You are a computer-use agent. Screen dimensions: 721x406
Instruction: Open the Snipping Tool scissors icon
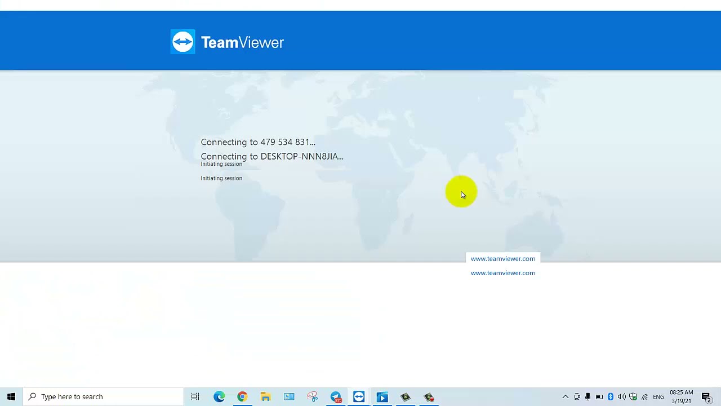(x=313, y=397)
